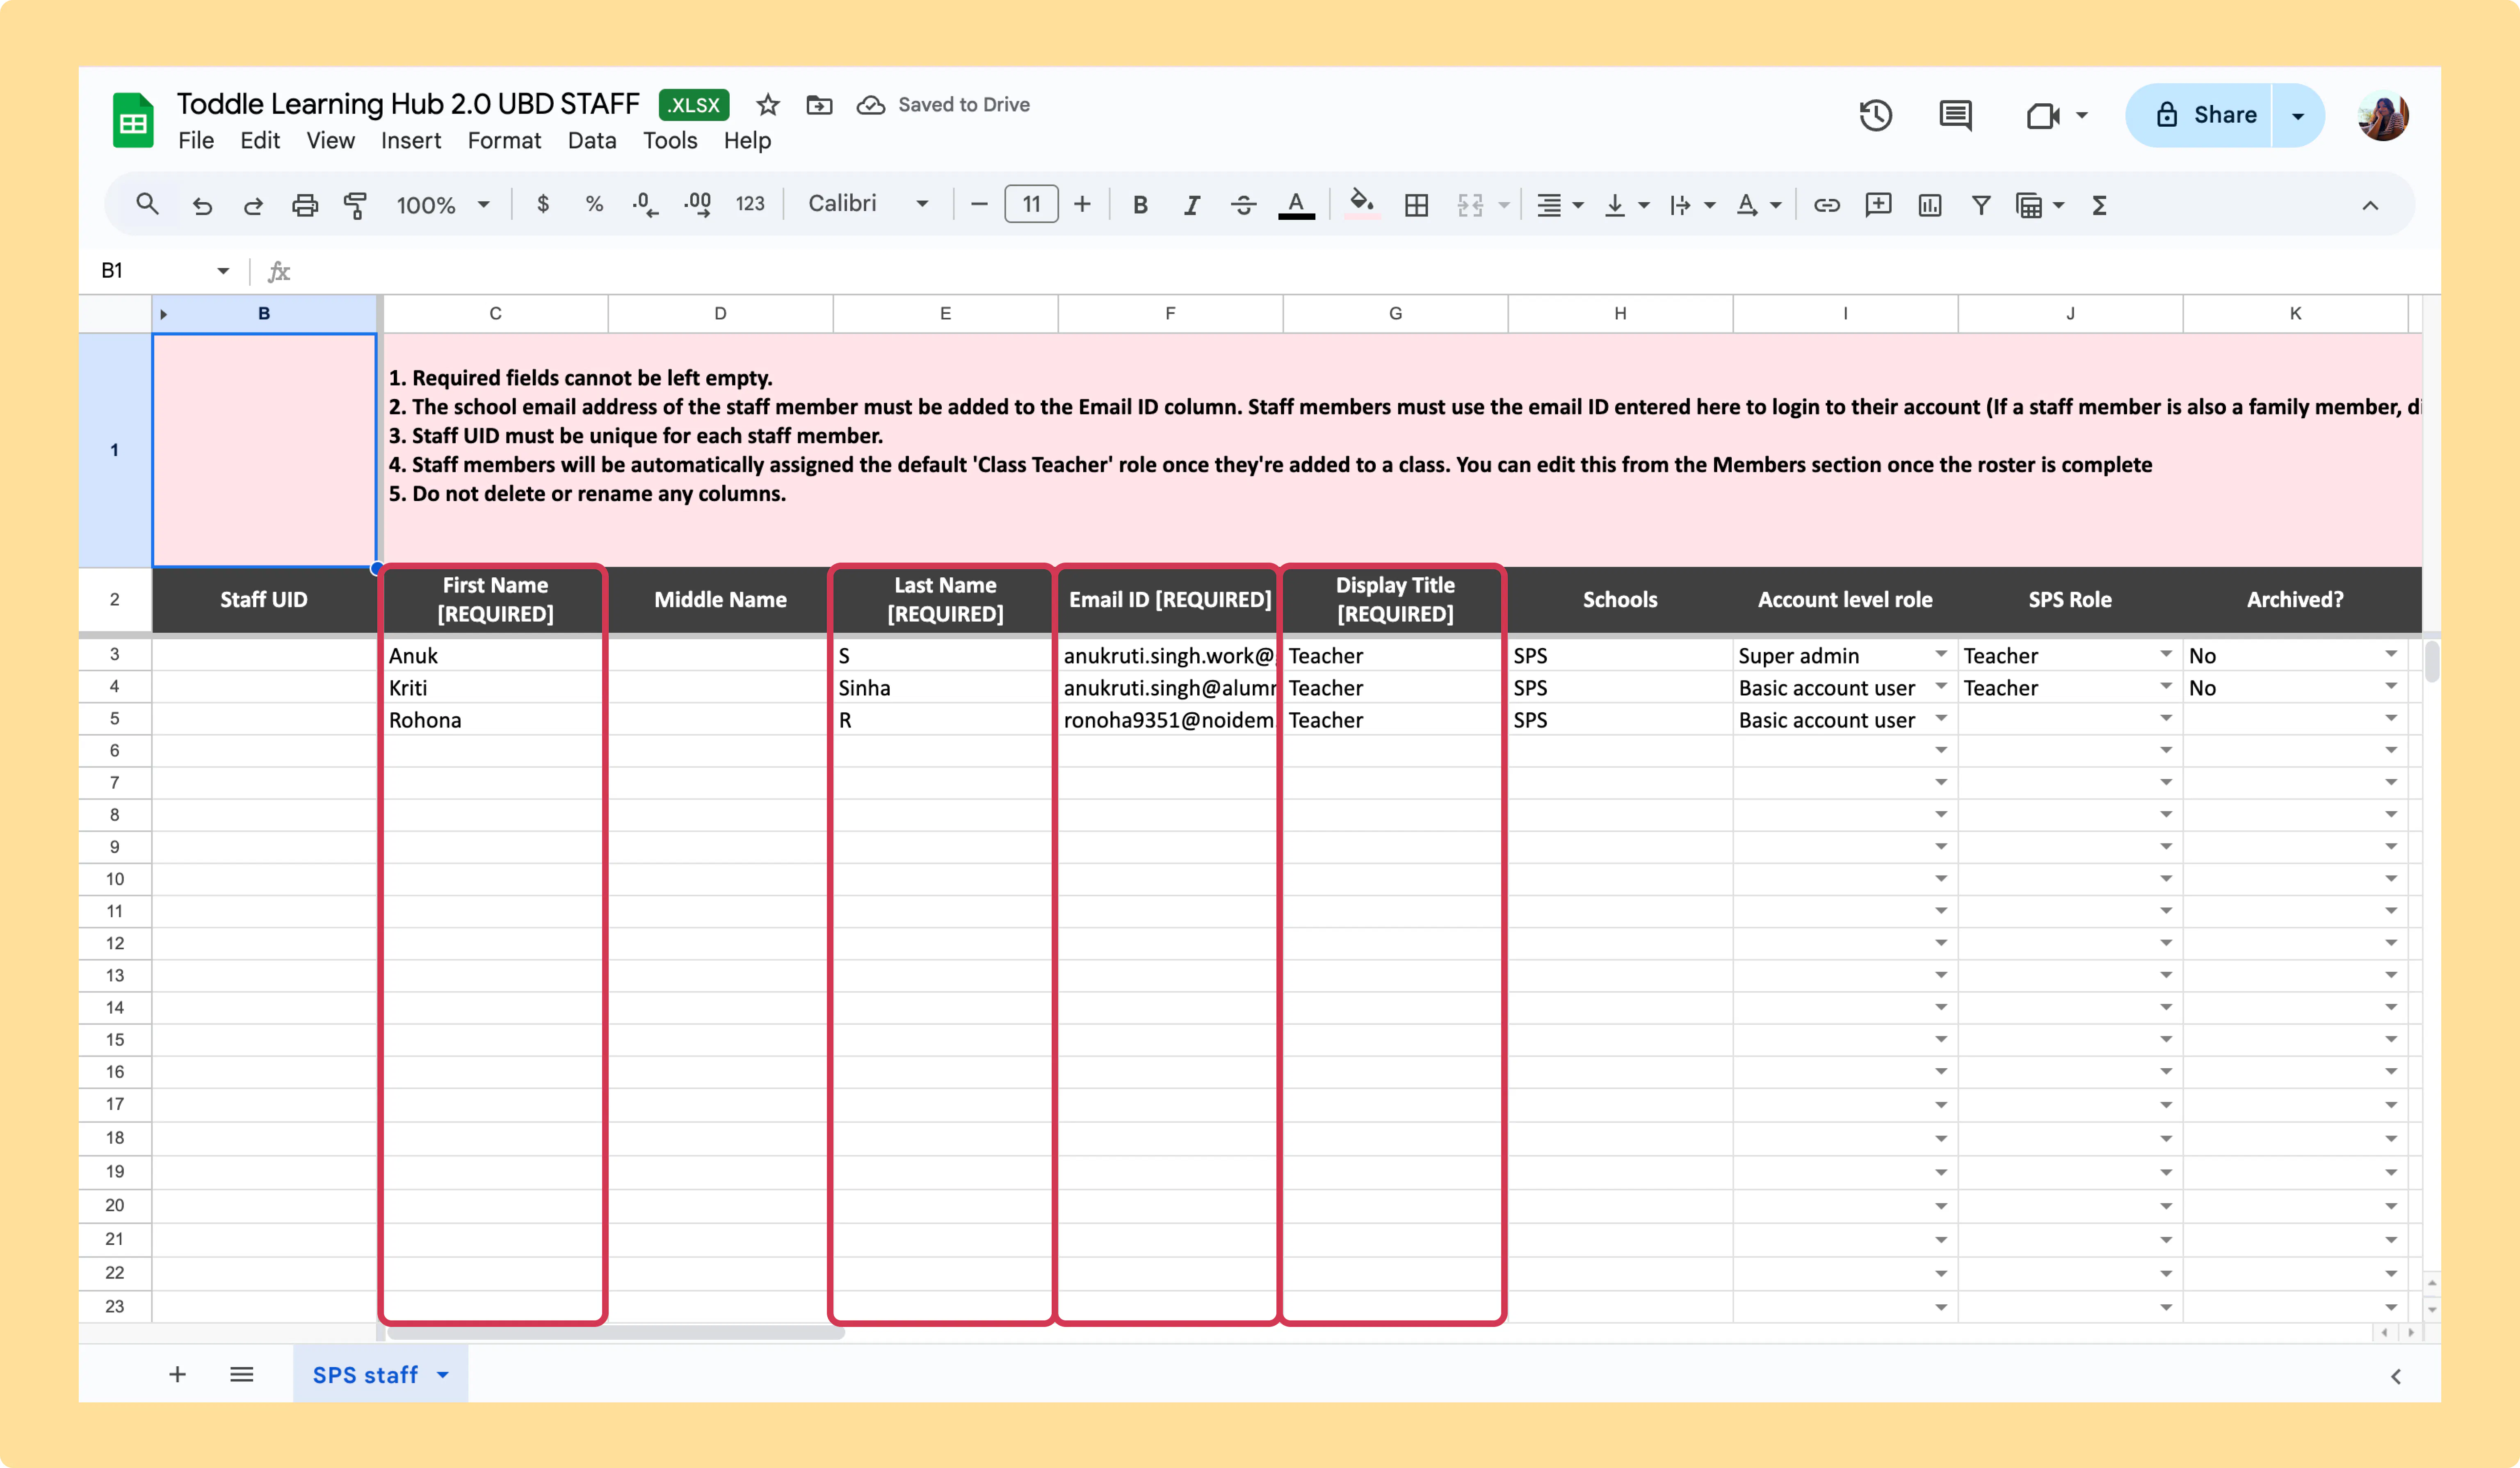The height and width of the screenshot is (1468, 2520).
Task: Collapse the toolbar with the chevron
Action: pos(2370,206)
